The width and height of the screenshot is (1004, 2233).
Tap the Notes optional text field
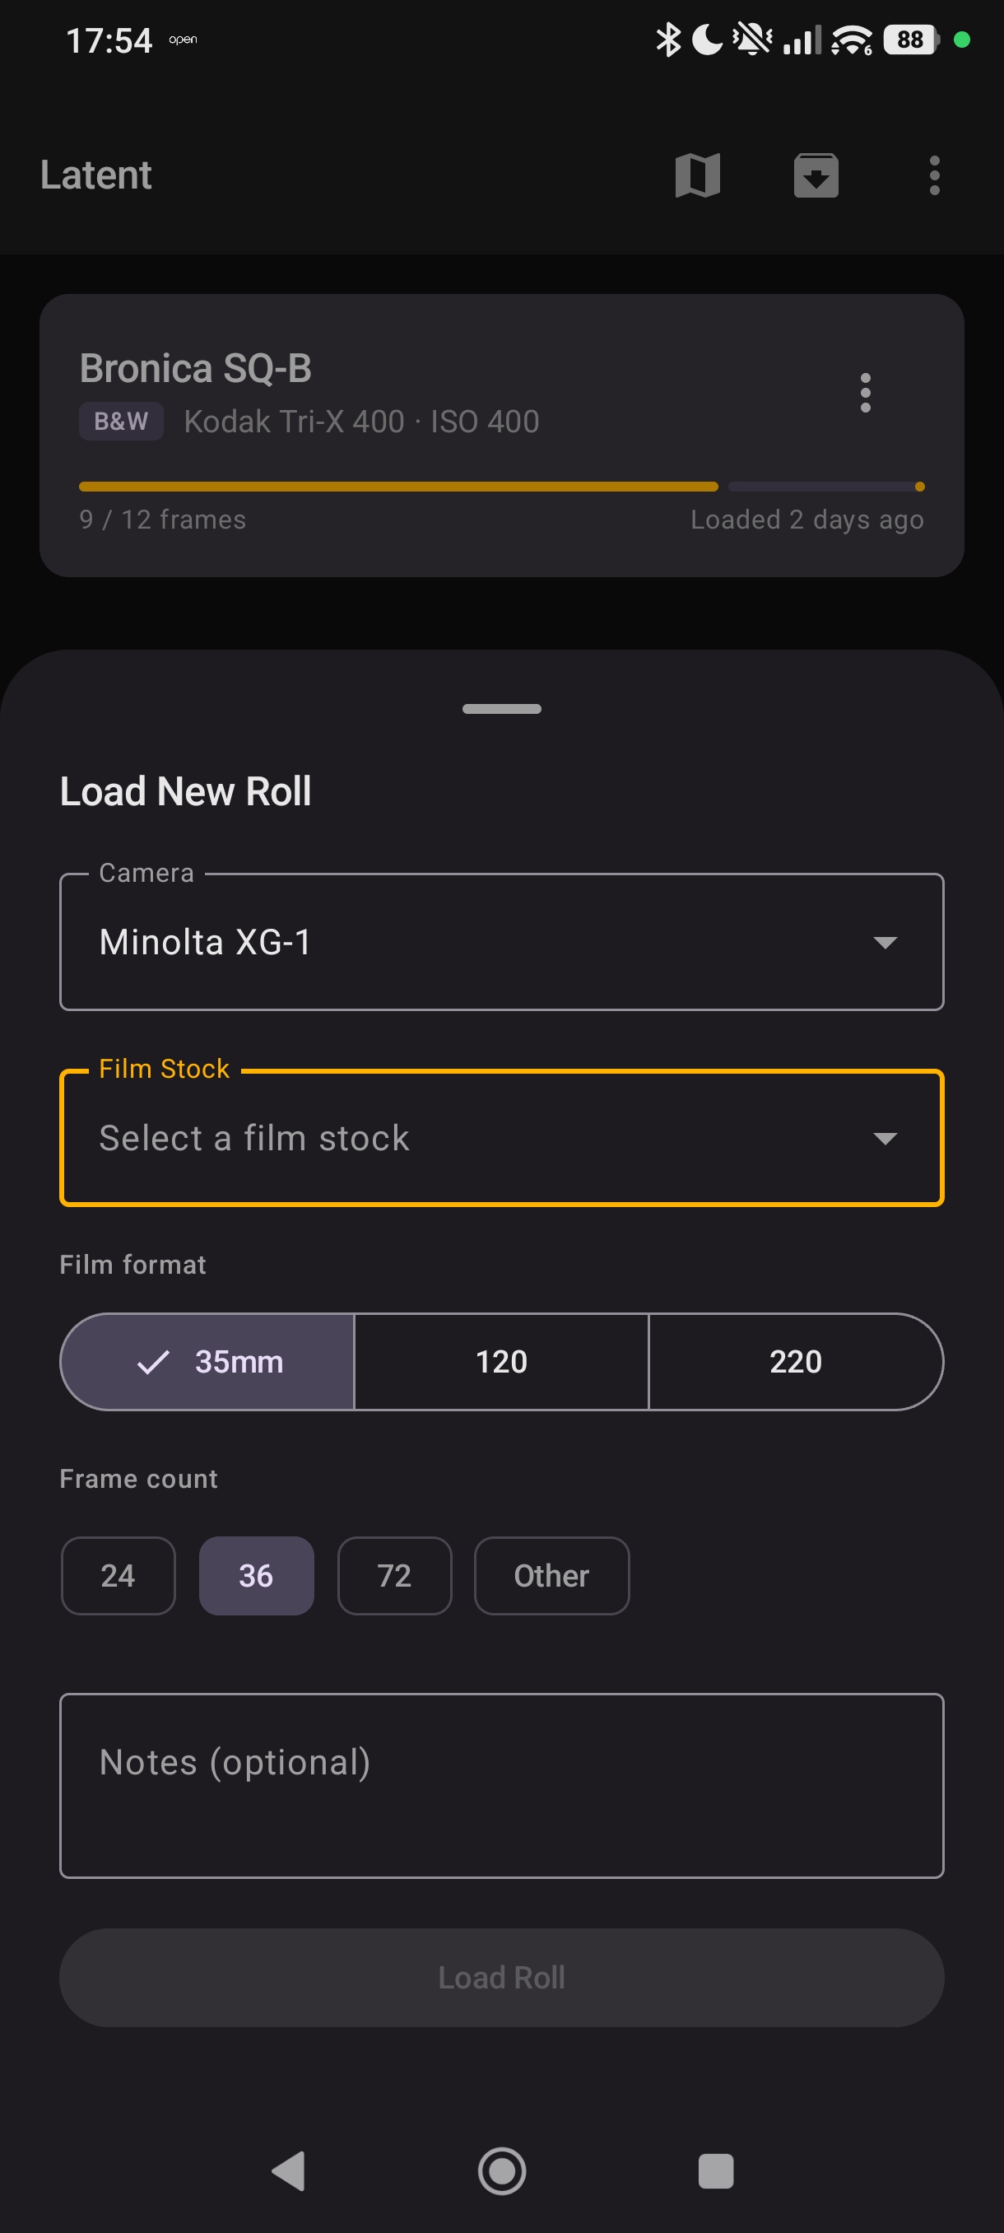[500, 1786]
